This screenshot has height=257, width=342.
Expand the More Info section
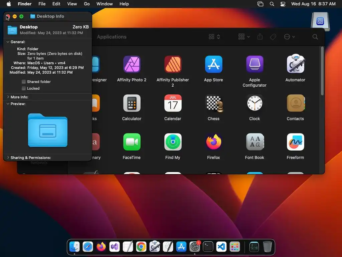coord(8,97)
